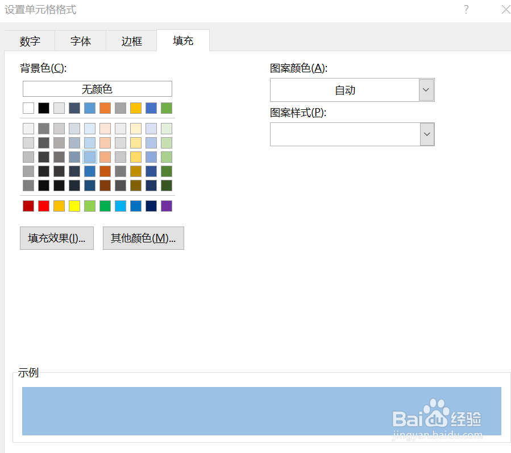Open the dialog help question mark
The image size is (511, 453).
466,10
